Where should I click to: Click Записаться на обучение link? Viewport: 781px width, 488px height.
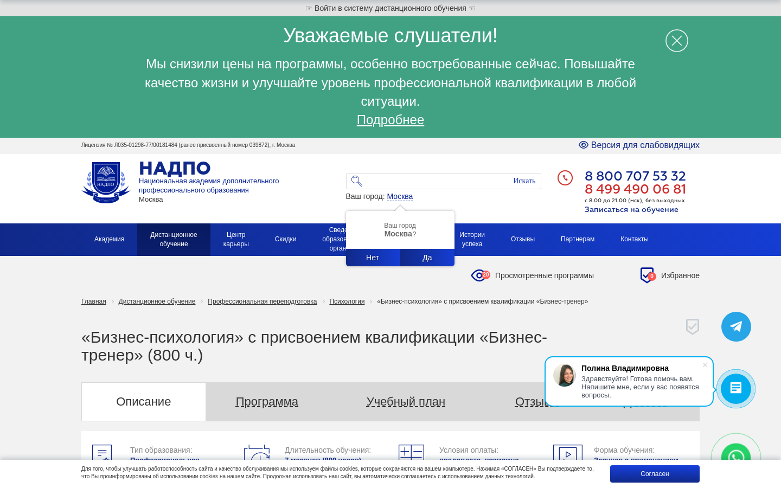(631, 209)
